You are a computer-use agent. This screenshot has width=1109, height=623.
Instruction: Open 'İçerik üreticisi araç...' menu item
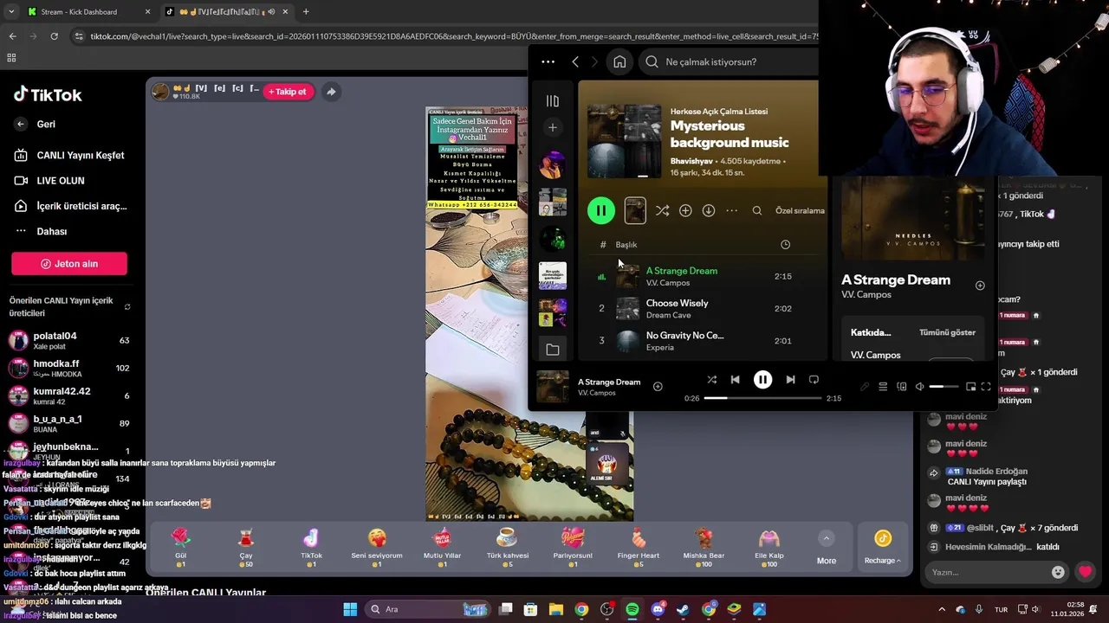point(70,206)
